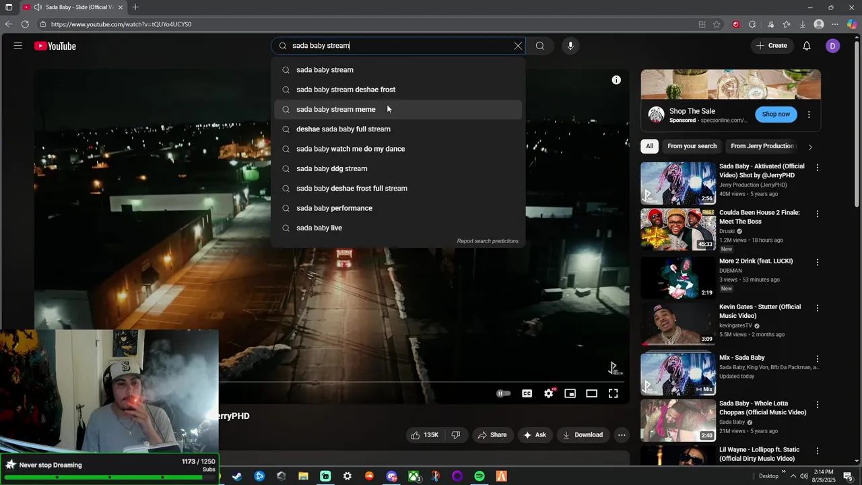862x485 pixels.
Task: Open 'Coulda Been House 2 Finale' title
Action: click(760, 217)
